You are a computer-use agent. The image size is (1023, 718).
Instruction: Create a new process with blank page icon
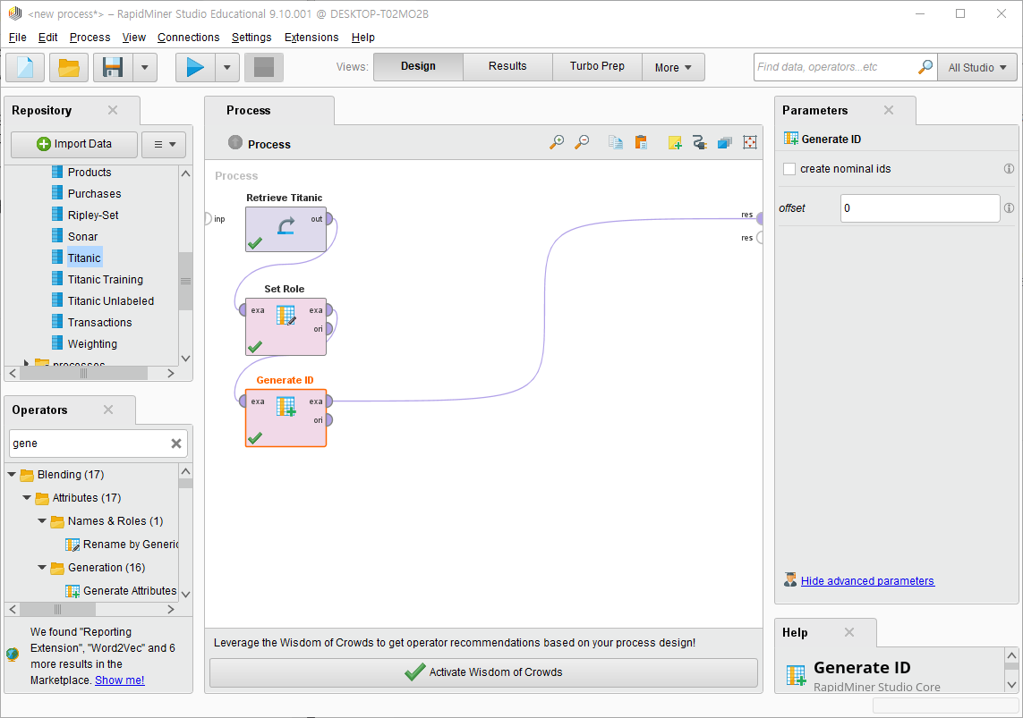pos(25,67)
